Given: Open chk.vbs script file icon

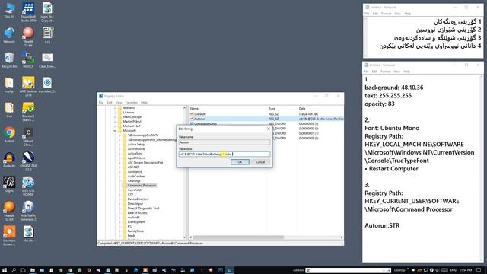Looking at the screenshot, I should point(28,234).
